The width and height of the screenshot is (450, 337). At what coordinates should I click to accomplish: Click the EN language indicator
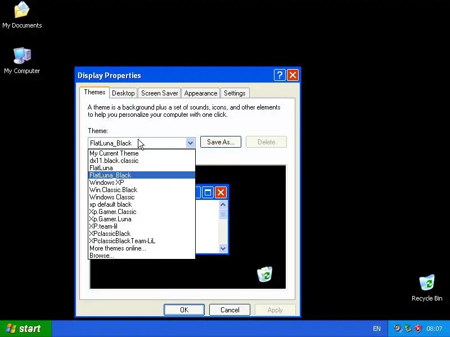[x=377, y=329]
